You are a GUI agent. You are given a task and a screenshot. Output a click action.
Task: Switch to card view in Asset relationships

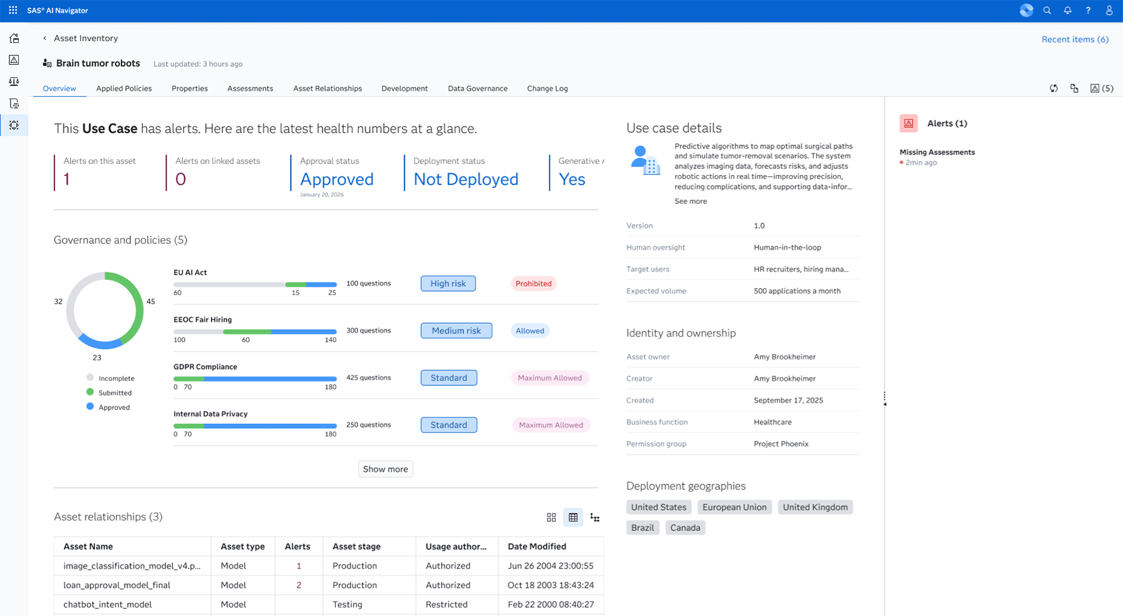tap(551, 517)
